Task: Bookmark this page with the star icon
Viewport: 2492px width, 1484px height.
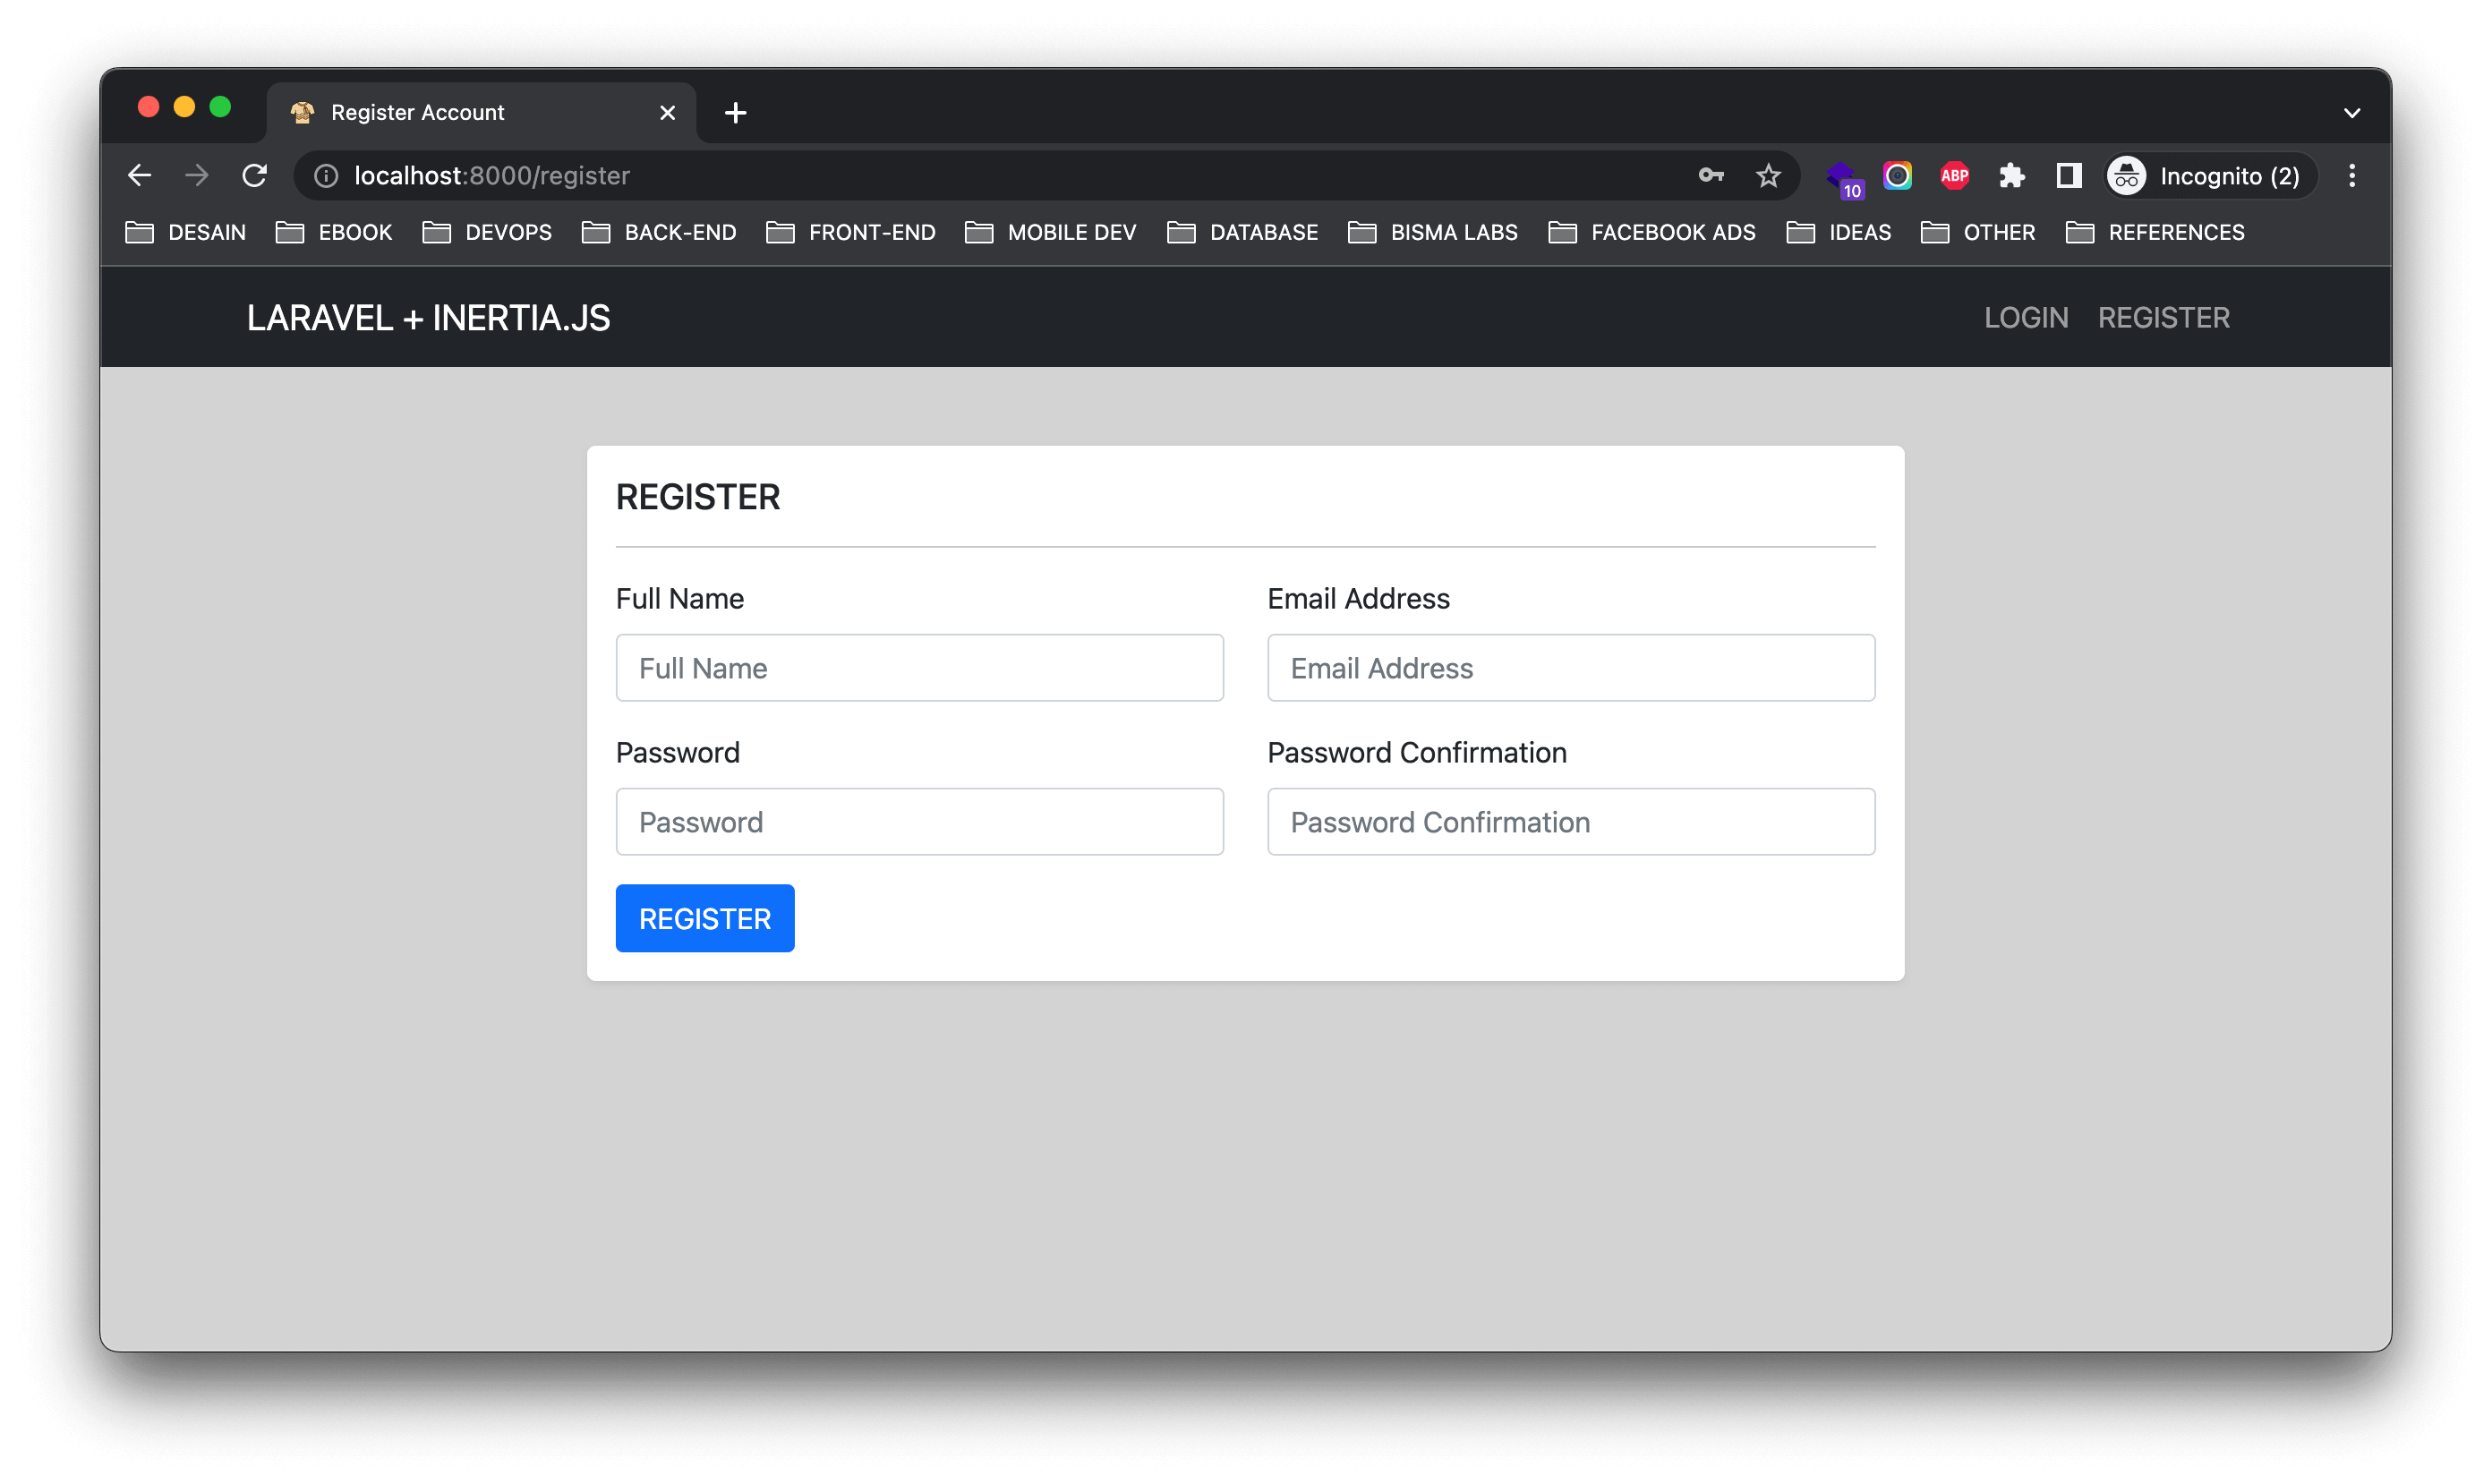Action: 1768,176
